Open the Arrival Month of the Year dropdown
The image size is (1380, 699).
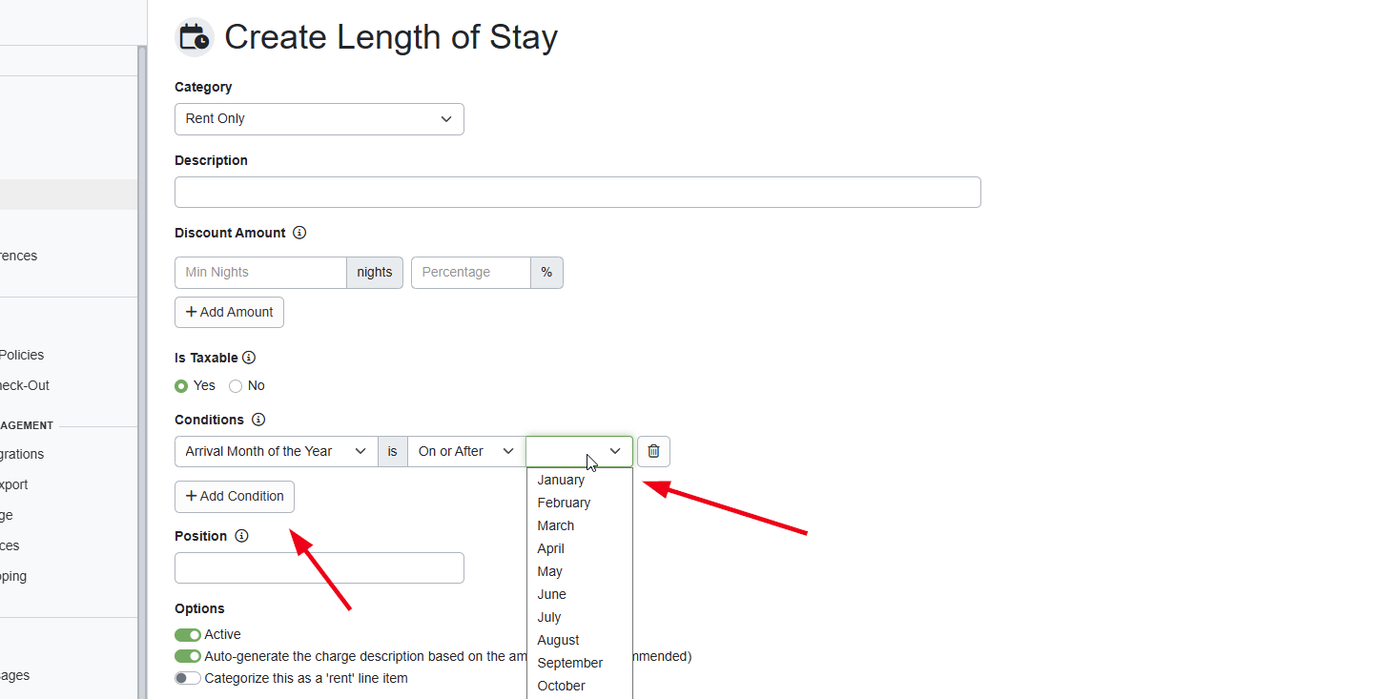[x=276, y=451]
